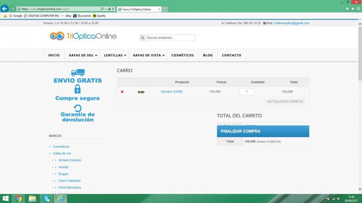Click the padlock security icon in address bar

click(110, 9)
